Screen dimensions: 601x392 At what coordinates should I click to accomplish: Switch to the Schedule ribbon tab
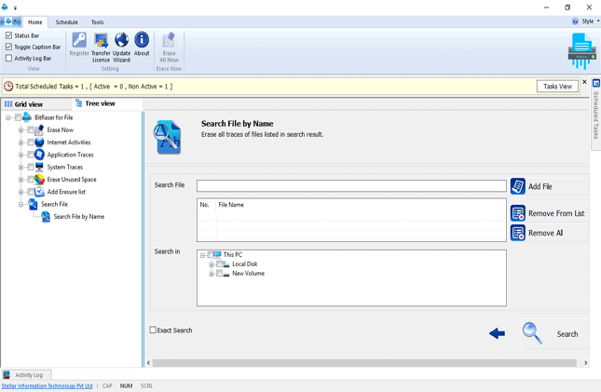coord(67,22)
